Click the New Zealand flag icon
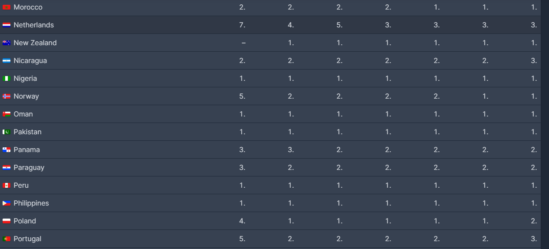Image resolution: width=549 pixels, height=249 pixels. [7, 43]
